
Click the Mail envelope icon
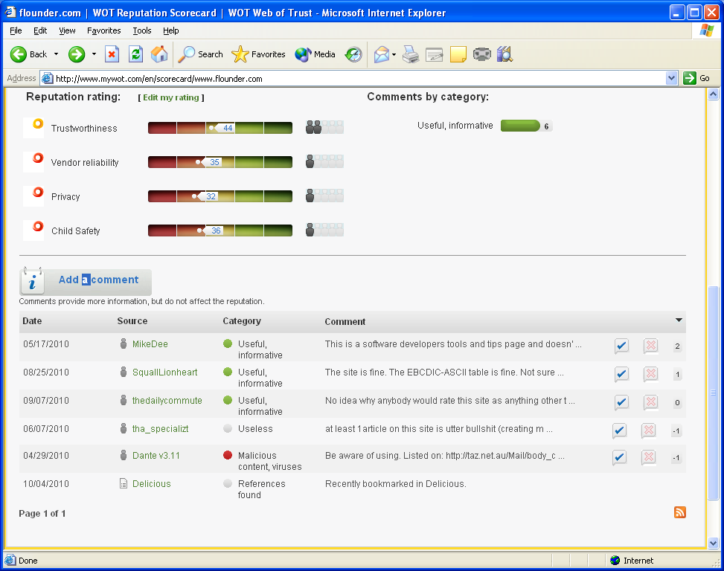pyautogui.click(x=382, y=54)
